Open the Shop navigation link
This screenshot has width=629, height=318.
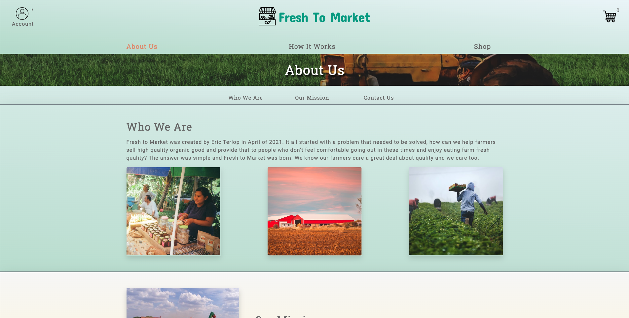coord(482,47)
